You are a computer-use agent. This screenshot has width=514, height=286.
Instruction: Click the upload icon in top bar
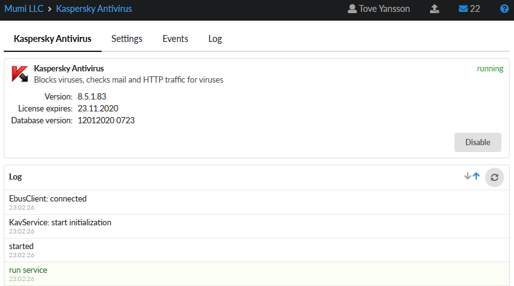[434, 9]
